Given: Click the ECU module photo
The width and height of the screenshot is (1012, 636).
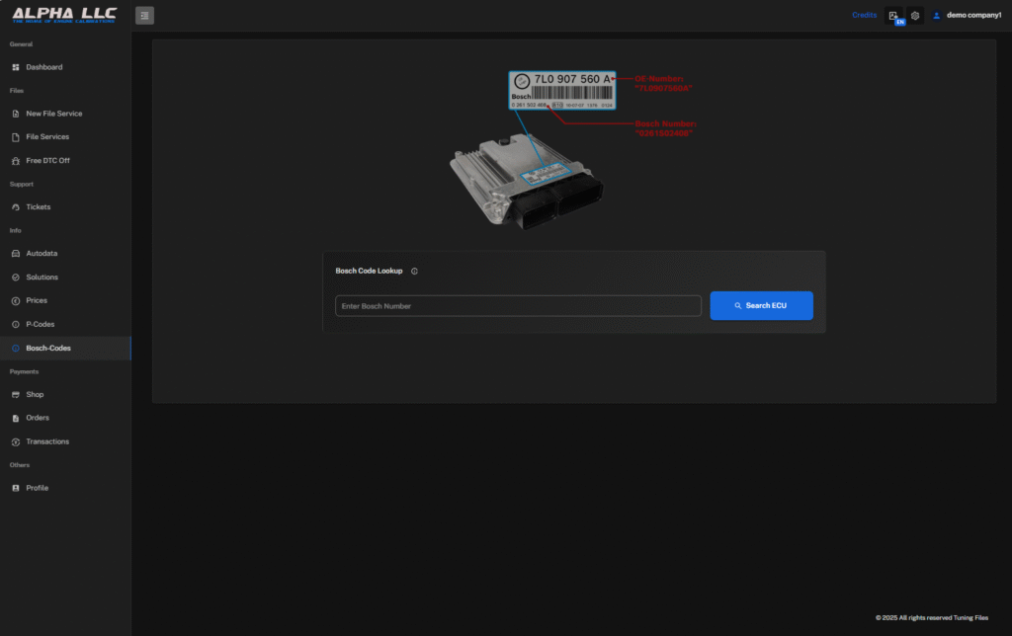Looking at the screenshot, I should 527,182.
